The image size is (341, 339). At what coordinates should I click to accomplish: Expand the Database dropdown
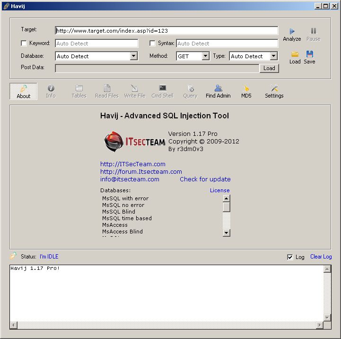point(134,56)
